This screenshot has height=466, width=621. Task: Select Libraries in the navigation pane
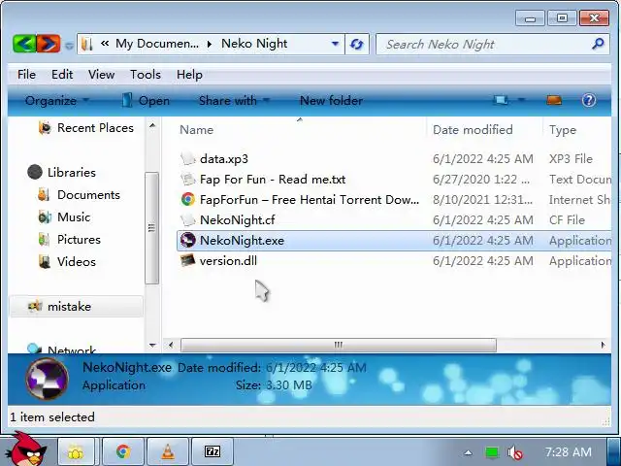(x=71, y=173)
